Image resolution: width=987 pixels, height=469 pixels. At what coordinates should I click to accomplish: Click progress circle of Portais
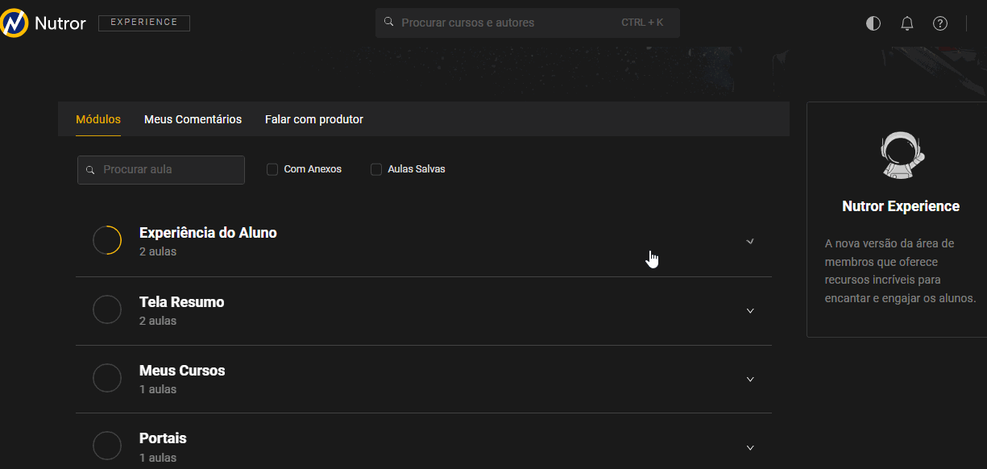(107, 446)
